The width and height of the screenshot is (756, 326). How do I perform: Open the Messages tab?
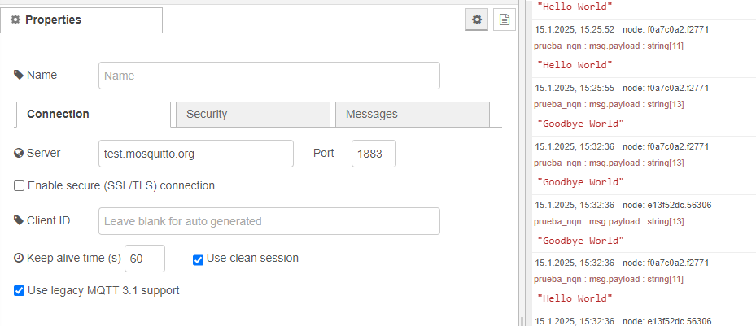[x=412, y=115]
